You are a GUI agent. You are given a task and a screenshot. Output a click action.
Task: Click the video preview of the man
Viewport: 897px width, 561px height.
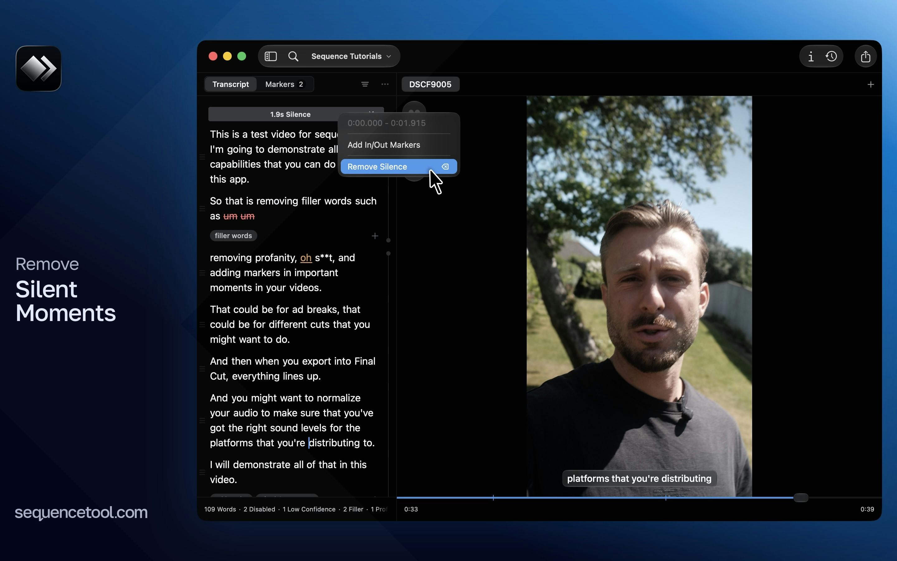[639, 296]
